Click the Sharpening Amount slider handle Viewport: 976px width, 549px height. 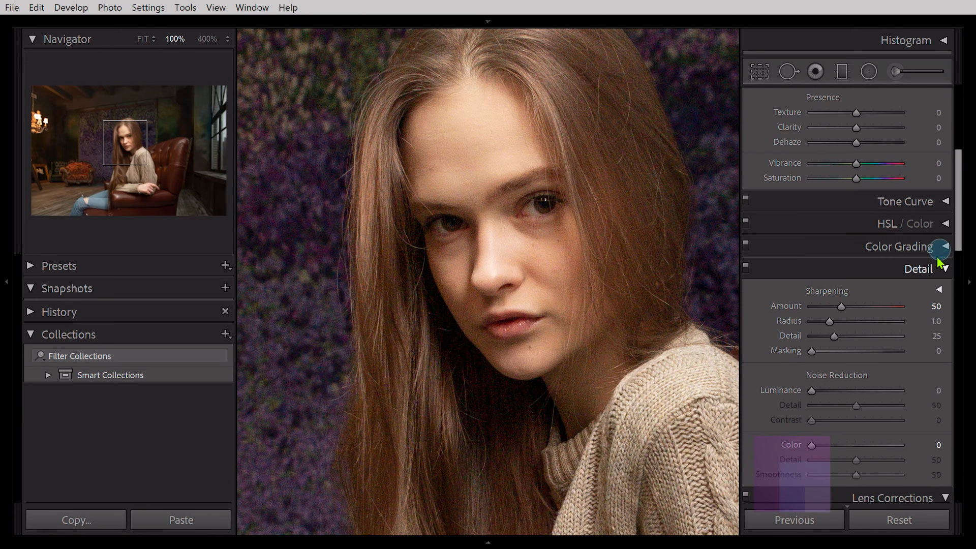coord(841,307)
